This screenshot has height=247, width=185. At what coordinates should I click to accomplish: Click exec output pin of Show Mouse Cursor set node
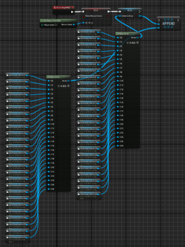tap(108, 12)
